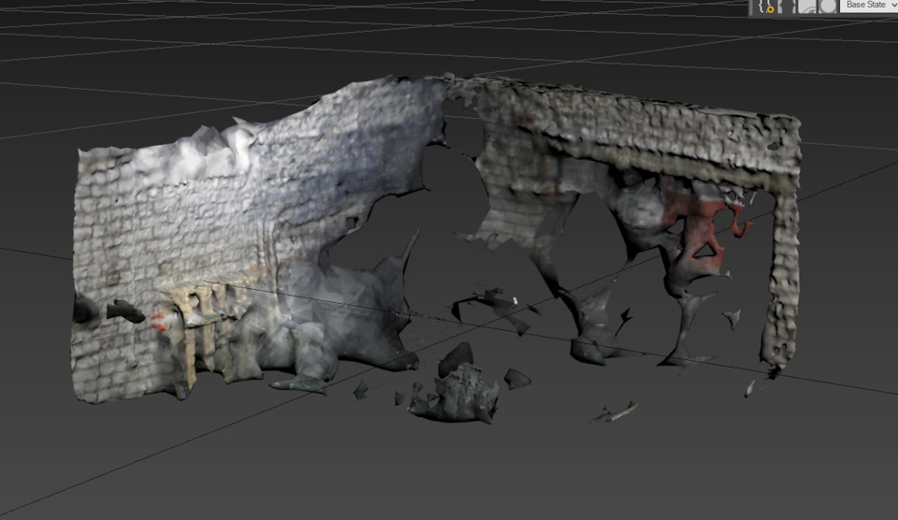Click the light square toolbar icon with curved line
The image size is (898, 520).
coord(807,7)
